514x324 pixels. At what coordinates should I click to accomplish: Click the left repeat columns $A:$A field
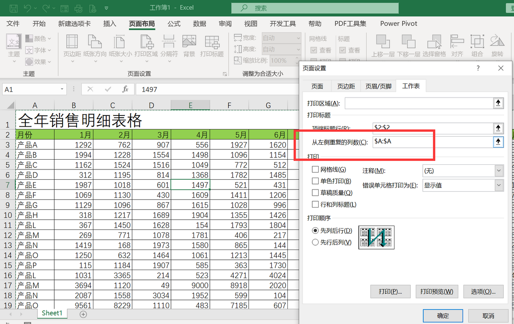432,142
